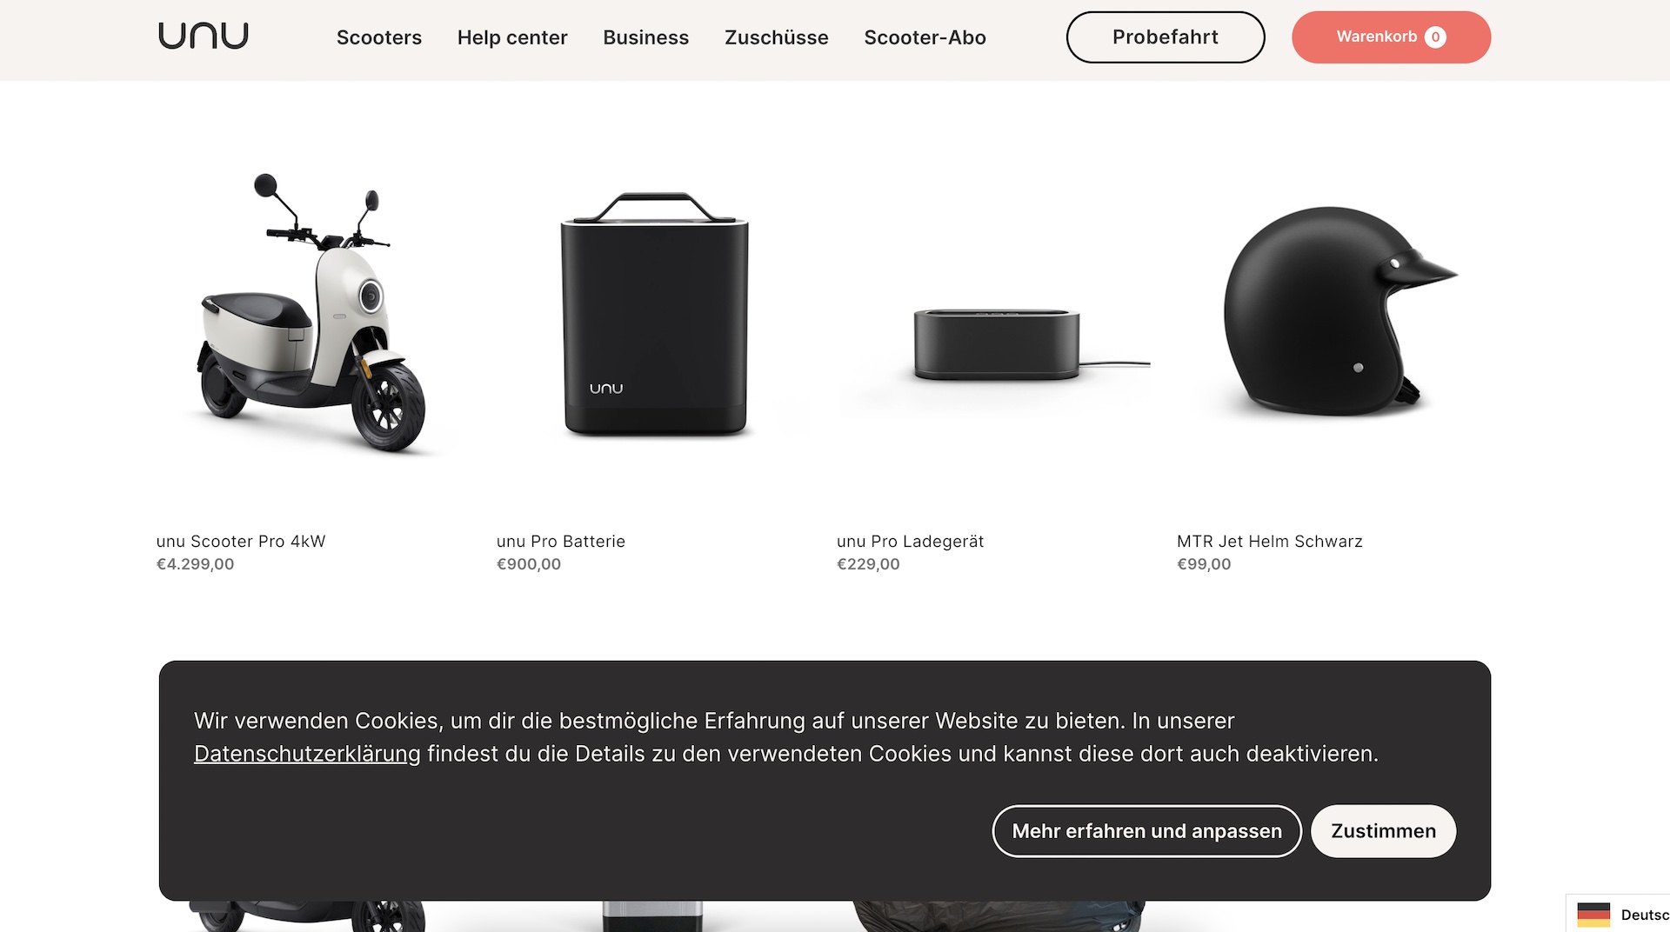Accept cookies with Zustimmen

tap(1383, 831)
